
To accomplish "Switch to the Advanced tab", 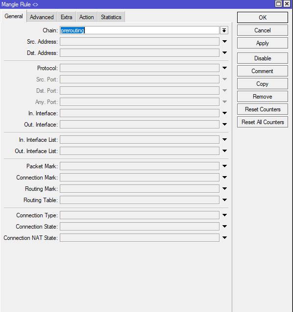I will pos(42,17).
